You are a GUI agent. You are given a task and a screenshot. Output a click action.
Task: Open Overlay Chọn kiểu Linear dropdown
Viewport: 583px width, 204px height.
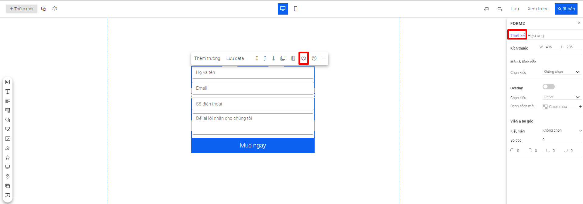click(x=562, y=97)
